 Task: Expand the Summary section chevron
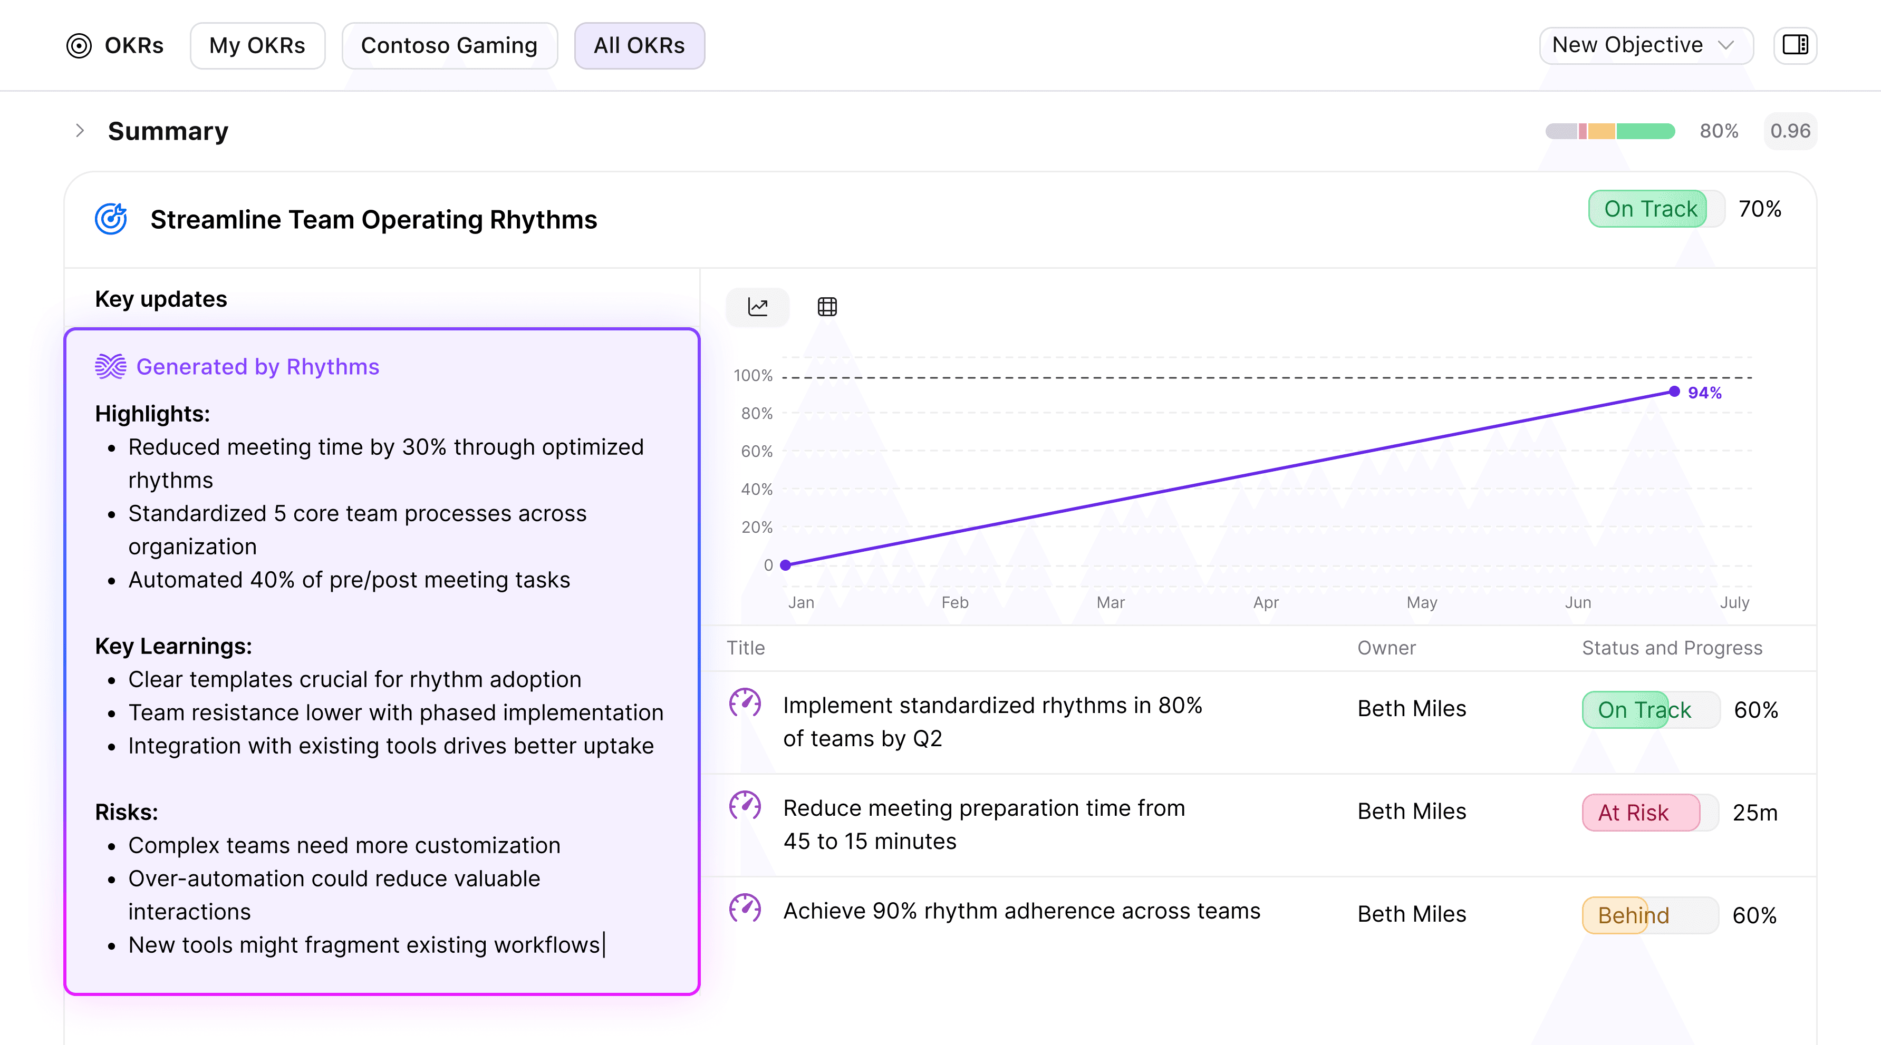(x=80, y=131)
